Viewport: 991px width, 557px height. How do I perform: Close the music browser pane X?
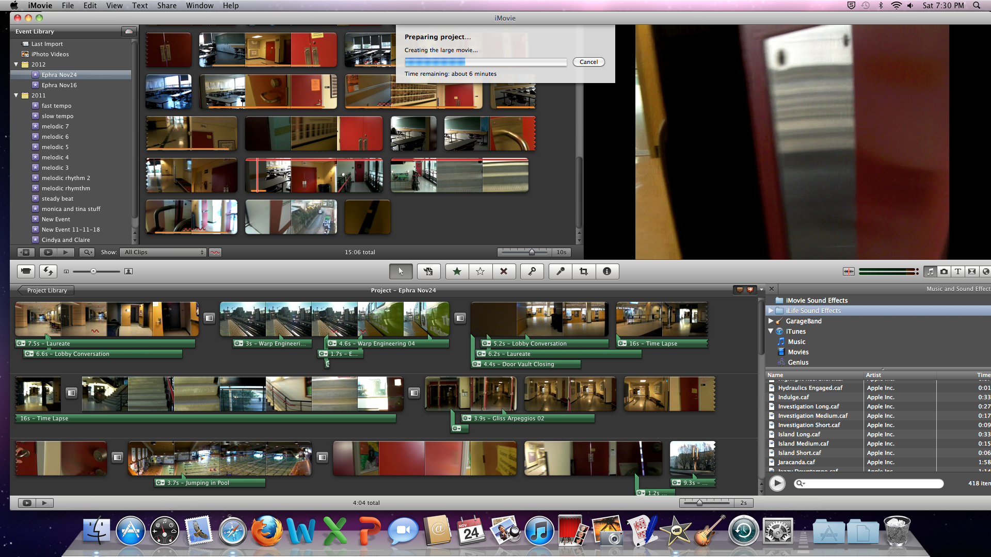[772, 289]
